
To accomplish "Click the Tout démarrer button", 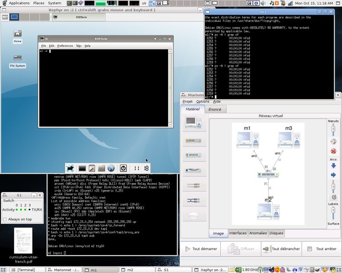I will click(x=201, y=248).
